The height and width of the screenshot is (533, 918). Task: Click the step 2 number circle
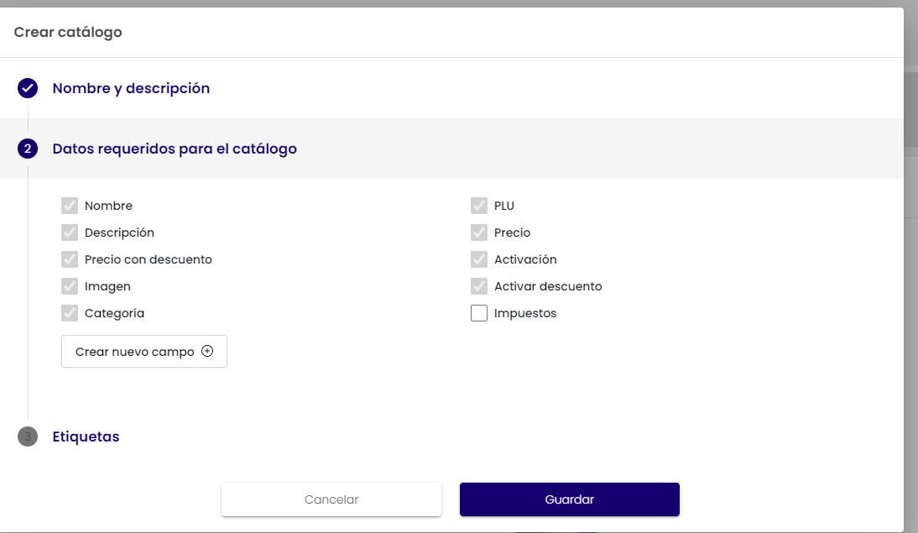tap(28, 149)
